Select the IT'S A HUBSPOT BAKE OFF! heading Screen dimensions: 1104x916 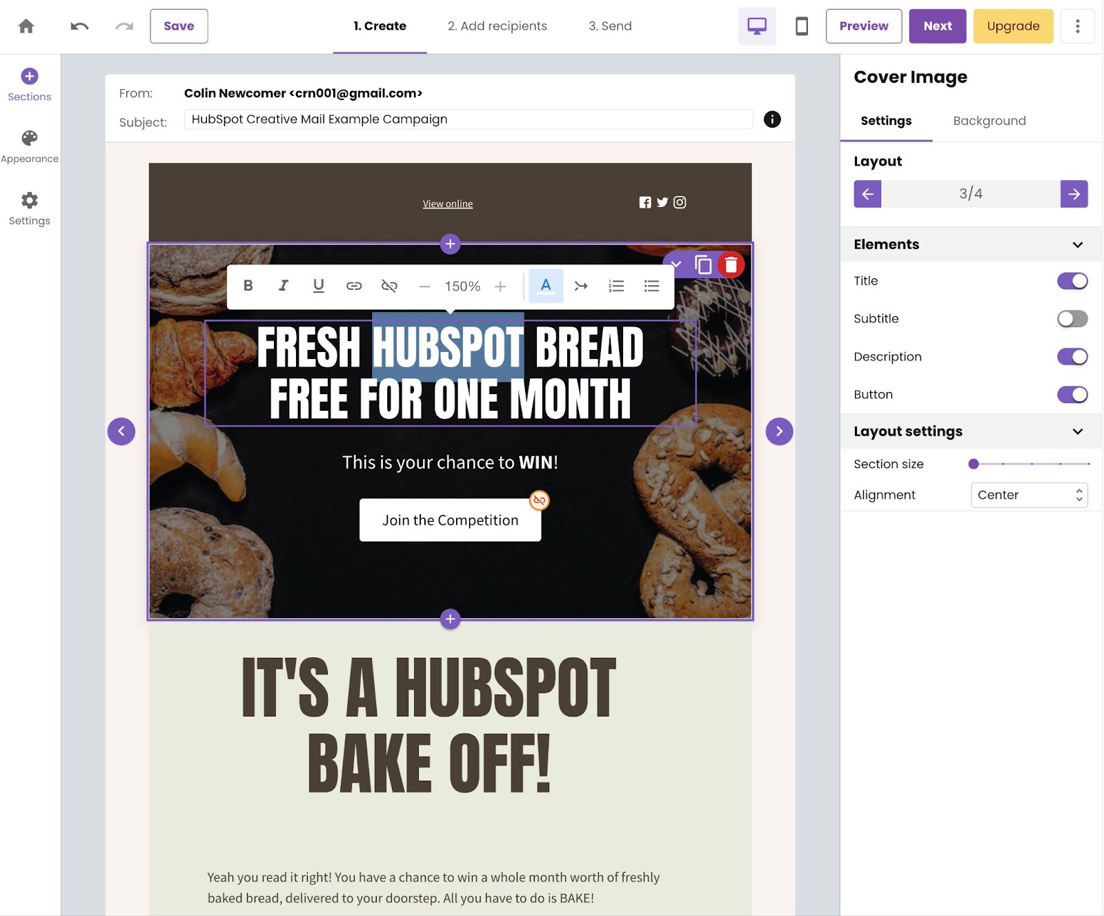pyautogui.click(x=428, y=725)
